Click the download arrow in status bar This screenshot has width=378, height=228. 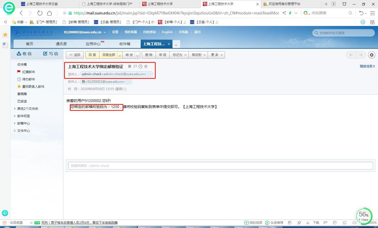[x=308, y=223]
